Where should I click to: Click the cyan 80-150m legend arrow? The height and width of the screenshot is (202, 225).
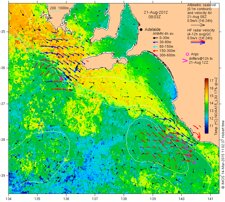pos(155,47)
